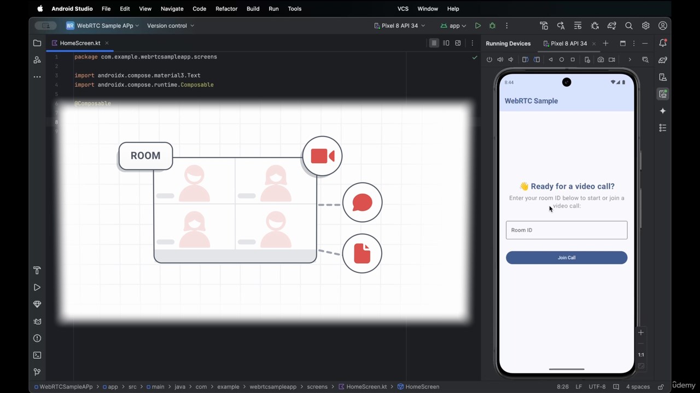700x393 pixels.
Task: Click HomeScreen.kt in the bottom breadcrumb bar
Action: [x=366, y=386]
